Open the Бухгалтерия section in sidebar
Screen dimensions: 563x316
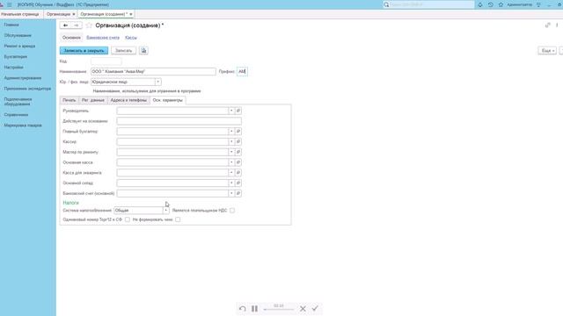pos(16,56)
